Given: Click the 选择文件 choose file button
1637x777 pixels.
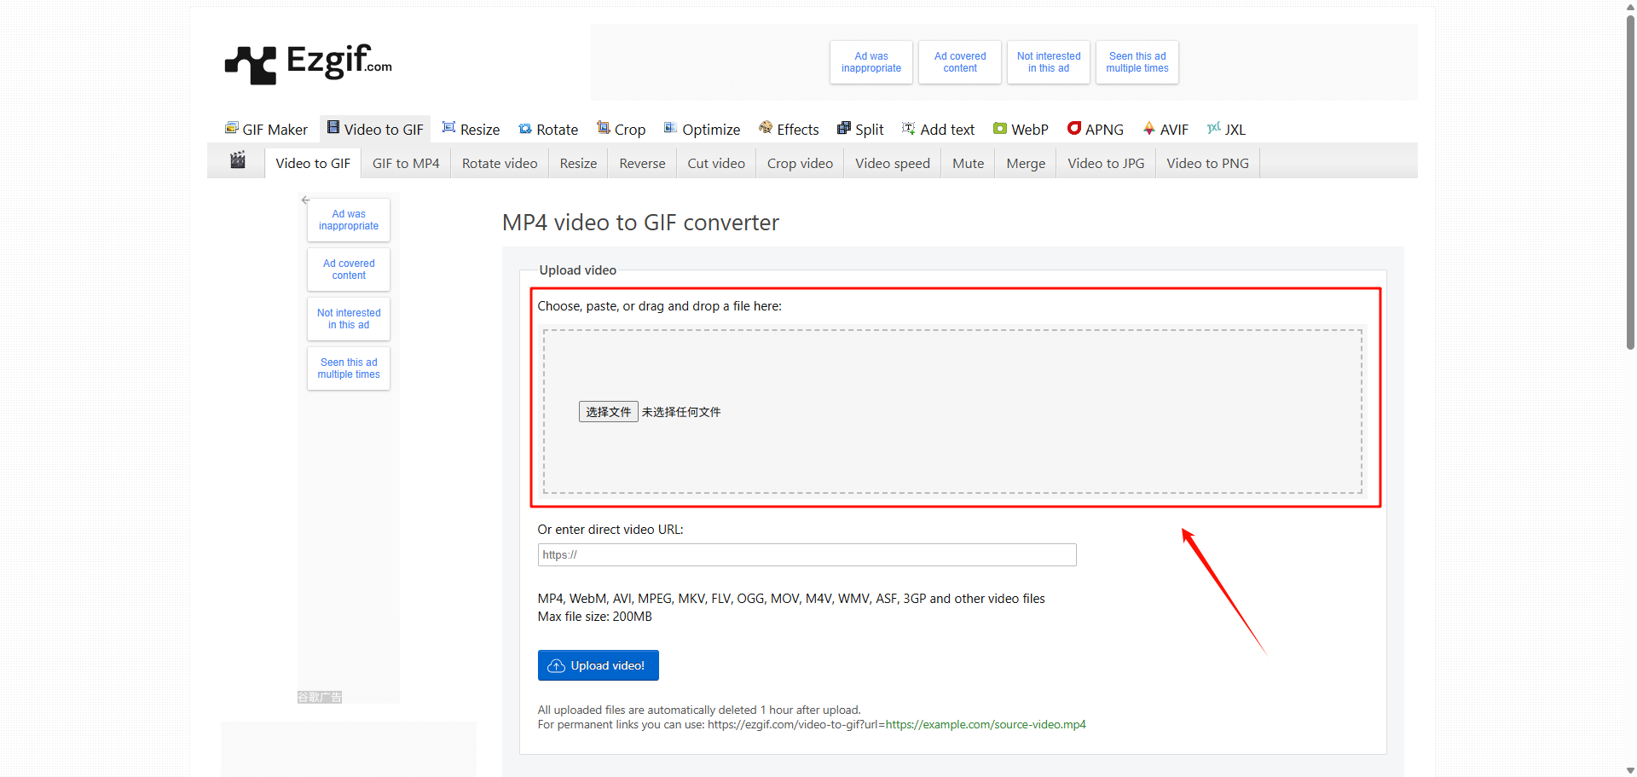Looking at the screenshot, I should 609,412.
